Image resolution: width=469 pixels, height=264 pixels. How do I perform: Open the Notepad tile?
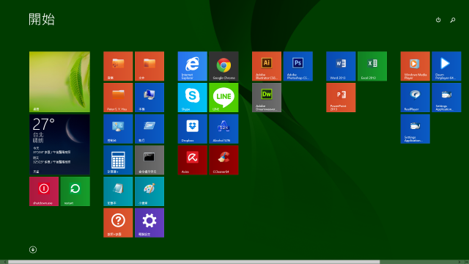(118, 191)
